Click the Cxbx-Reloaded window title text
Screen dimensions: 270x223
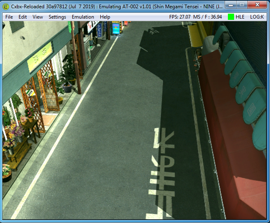(x=117, y=7)
